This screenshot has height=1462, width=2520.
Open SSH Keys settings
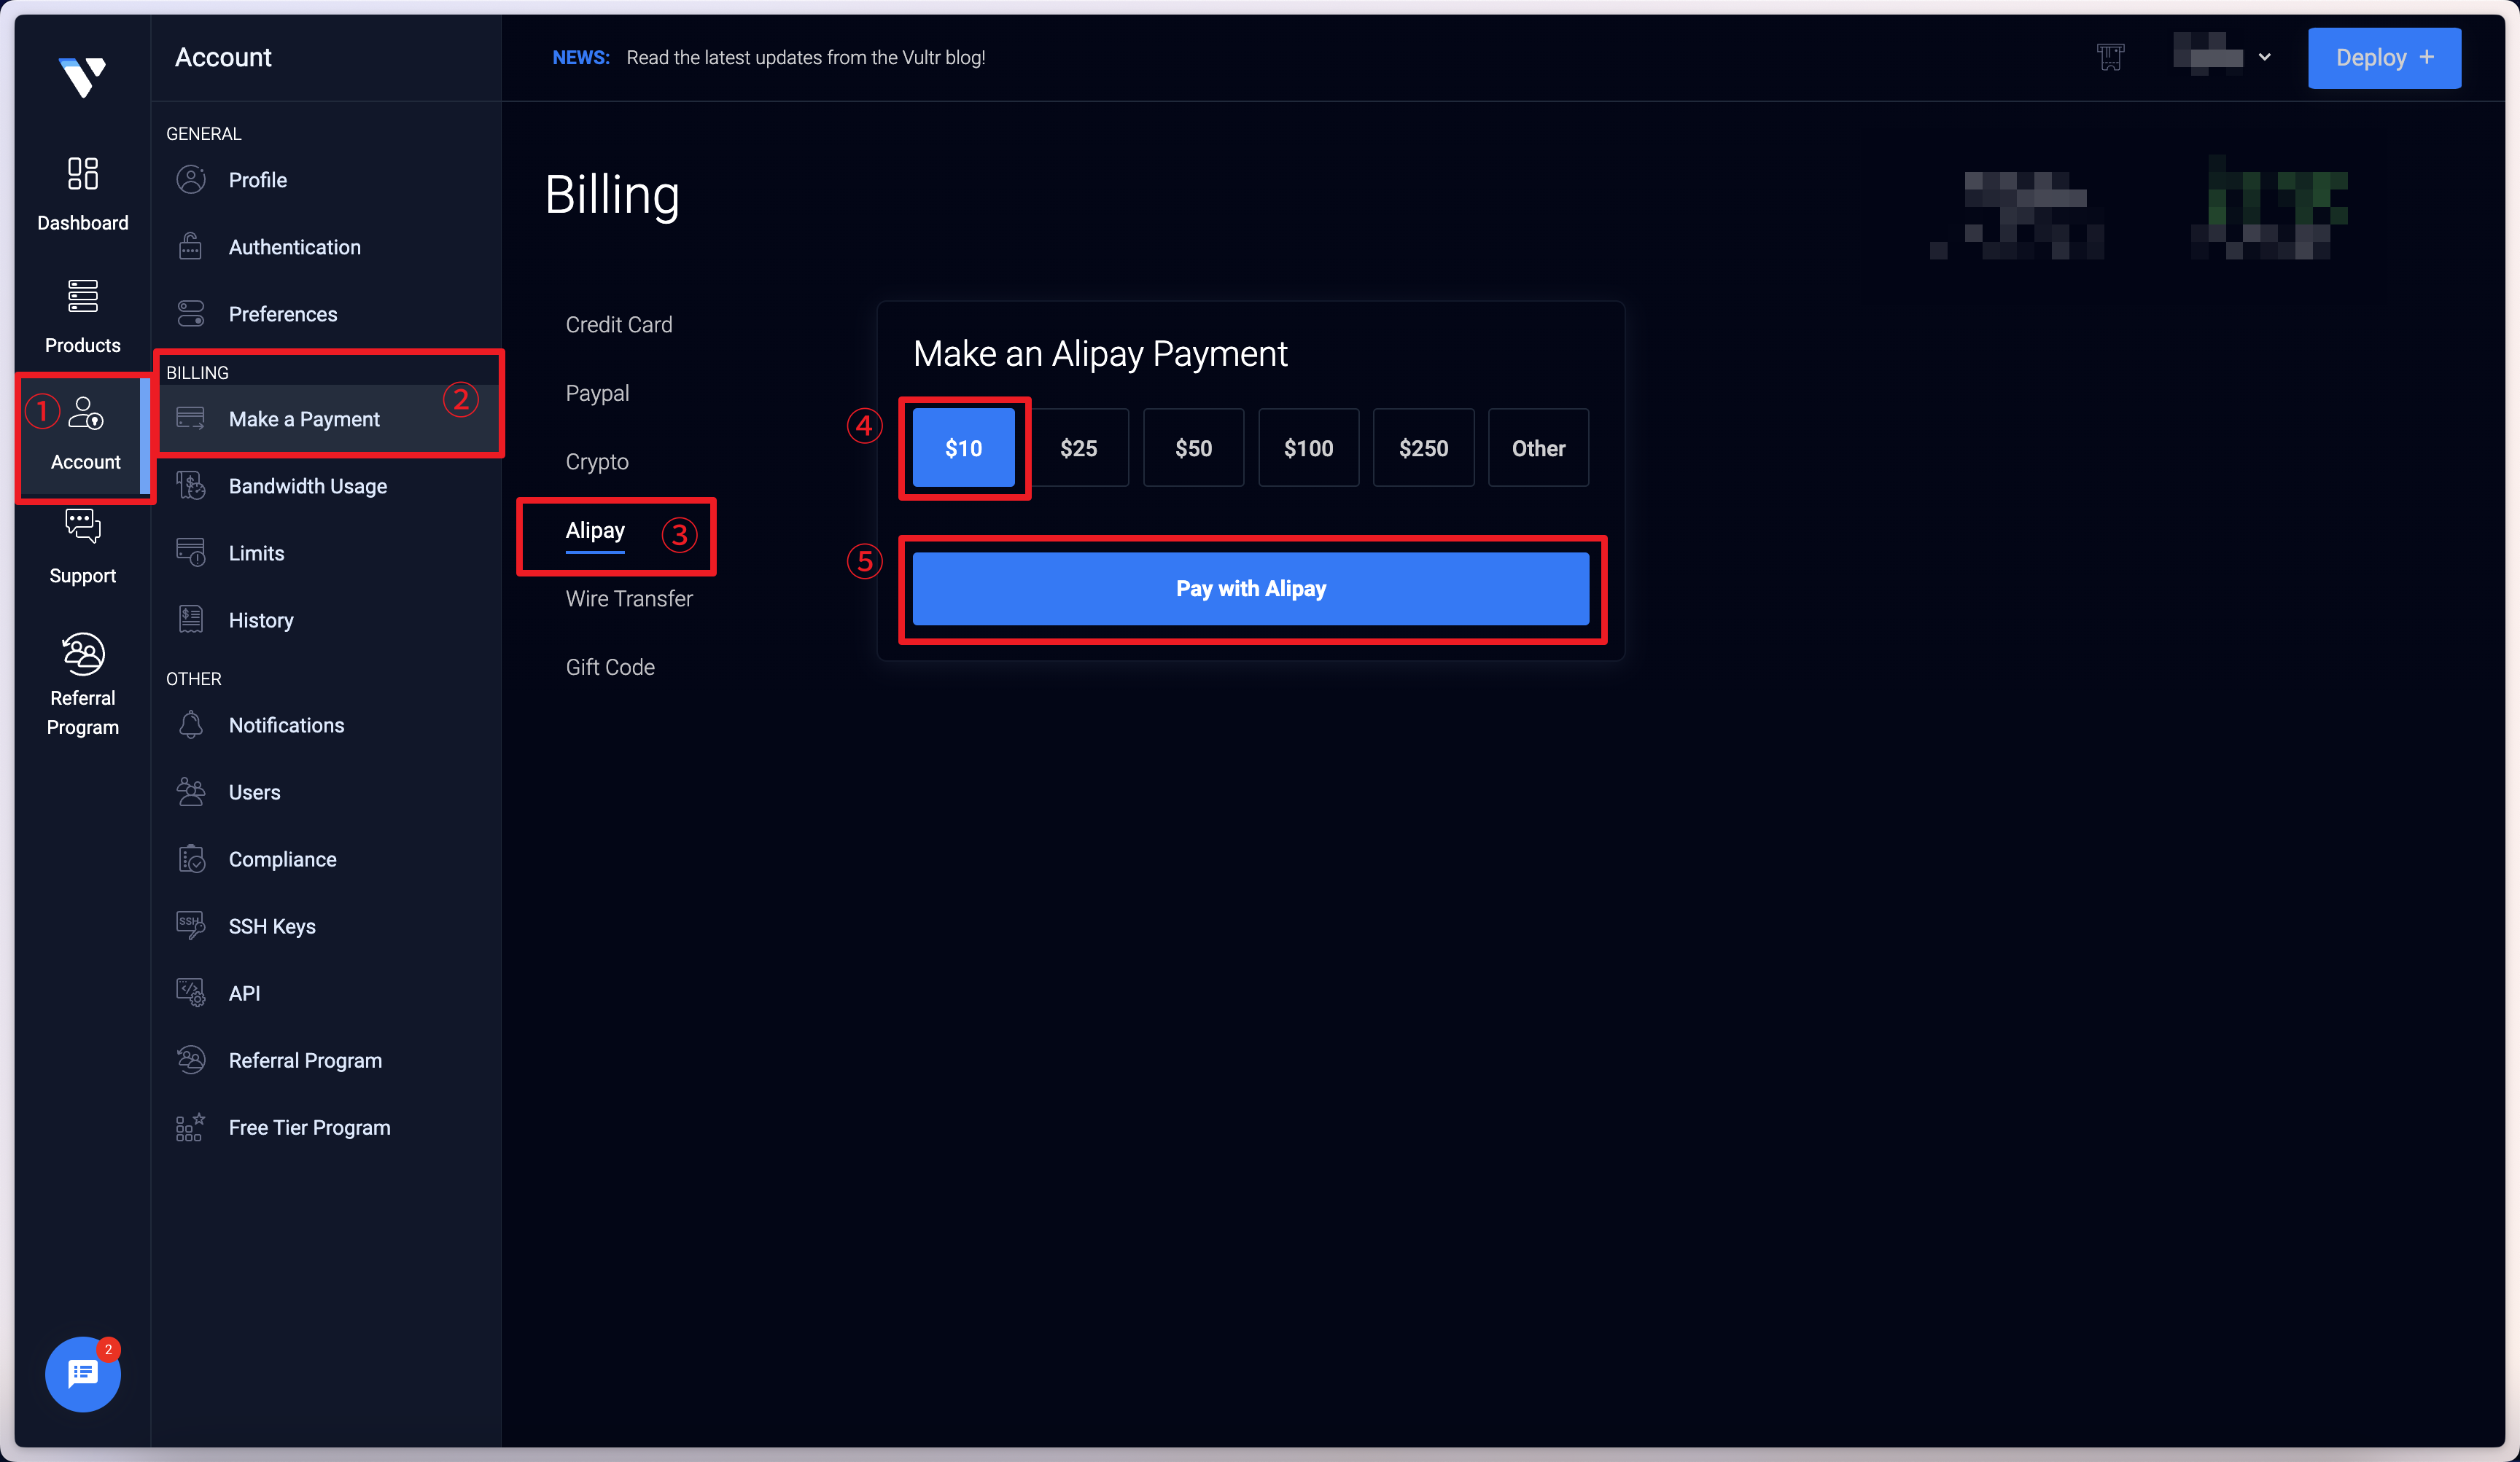(x=272, y=926)
